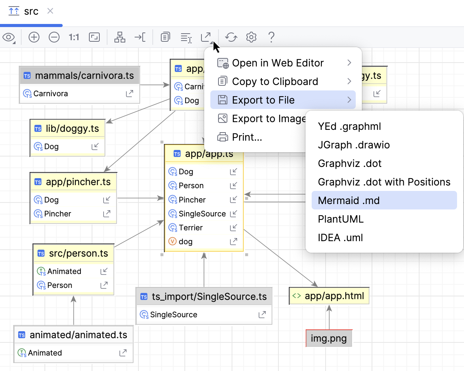
Task: Select the img.png node
Action: coord(329,339)
